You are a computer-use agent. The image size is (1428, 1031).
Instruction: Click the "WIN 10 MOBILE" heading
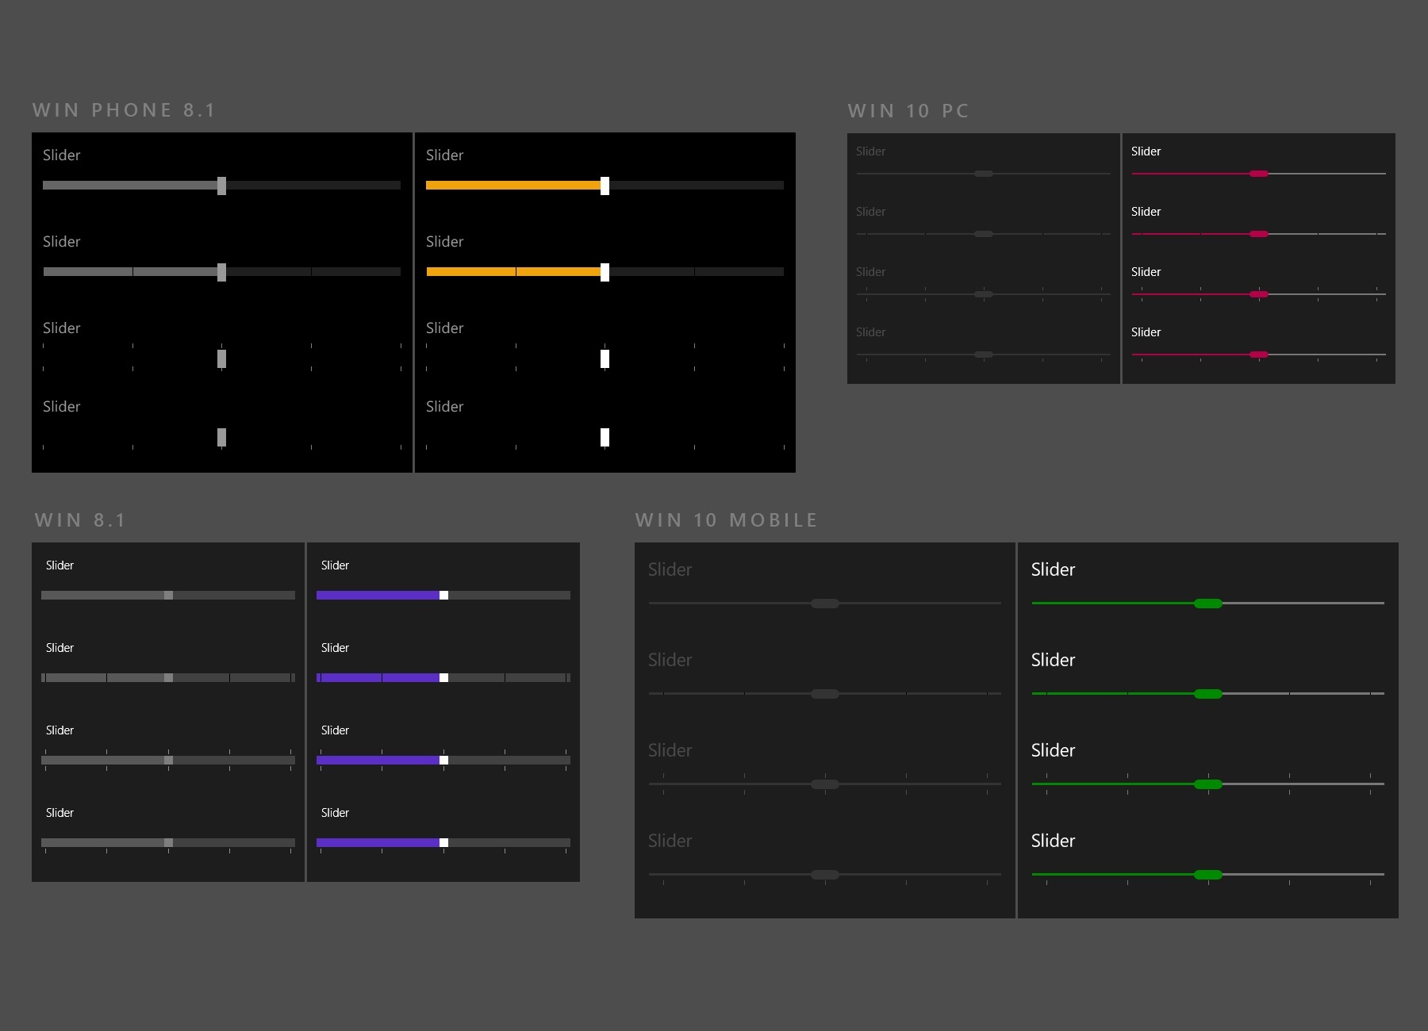pos(726,520)
